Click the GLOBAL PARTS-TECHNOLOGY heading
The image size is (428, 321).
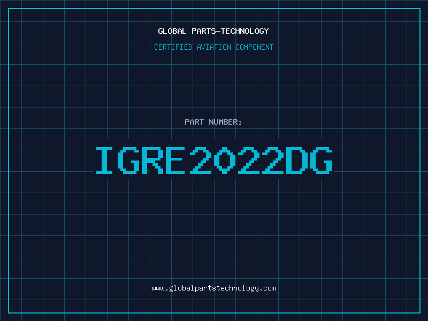click(213, 31)
